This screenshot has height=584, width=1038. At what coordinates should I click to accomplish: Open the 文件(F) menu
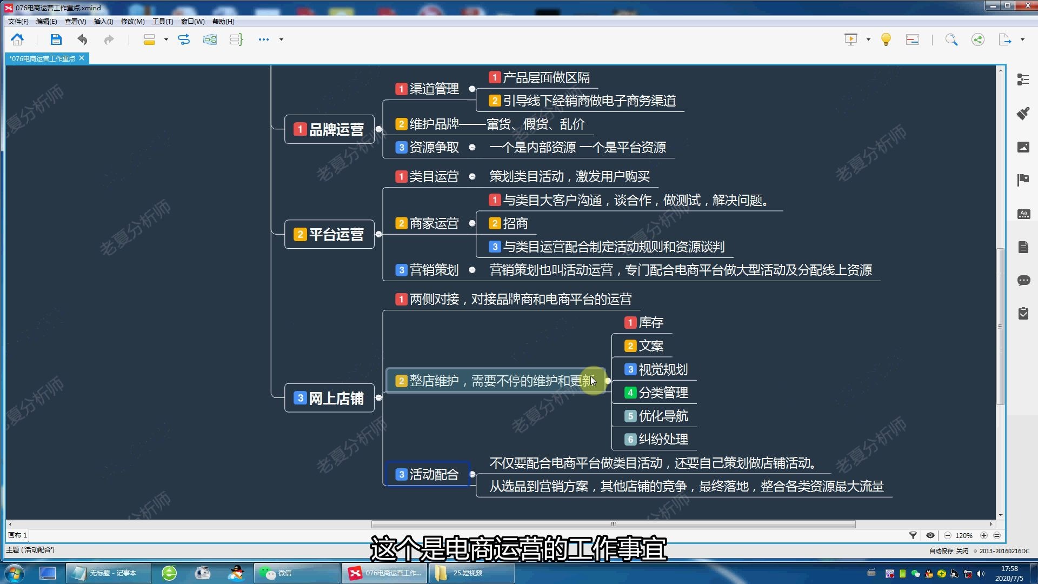[x=18, y=22]
